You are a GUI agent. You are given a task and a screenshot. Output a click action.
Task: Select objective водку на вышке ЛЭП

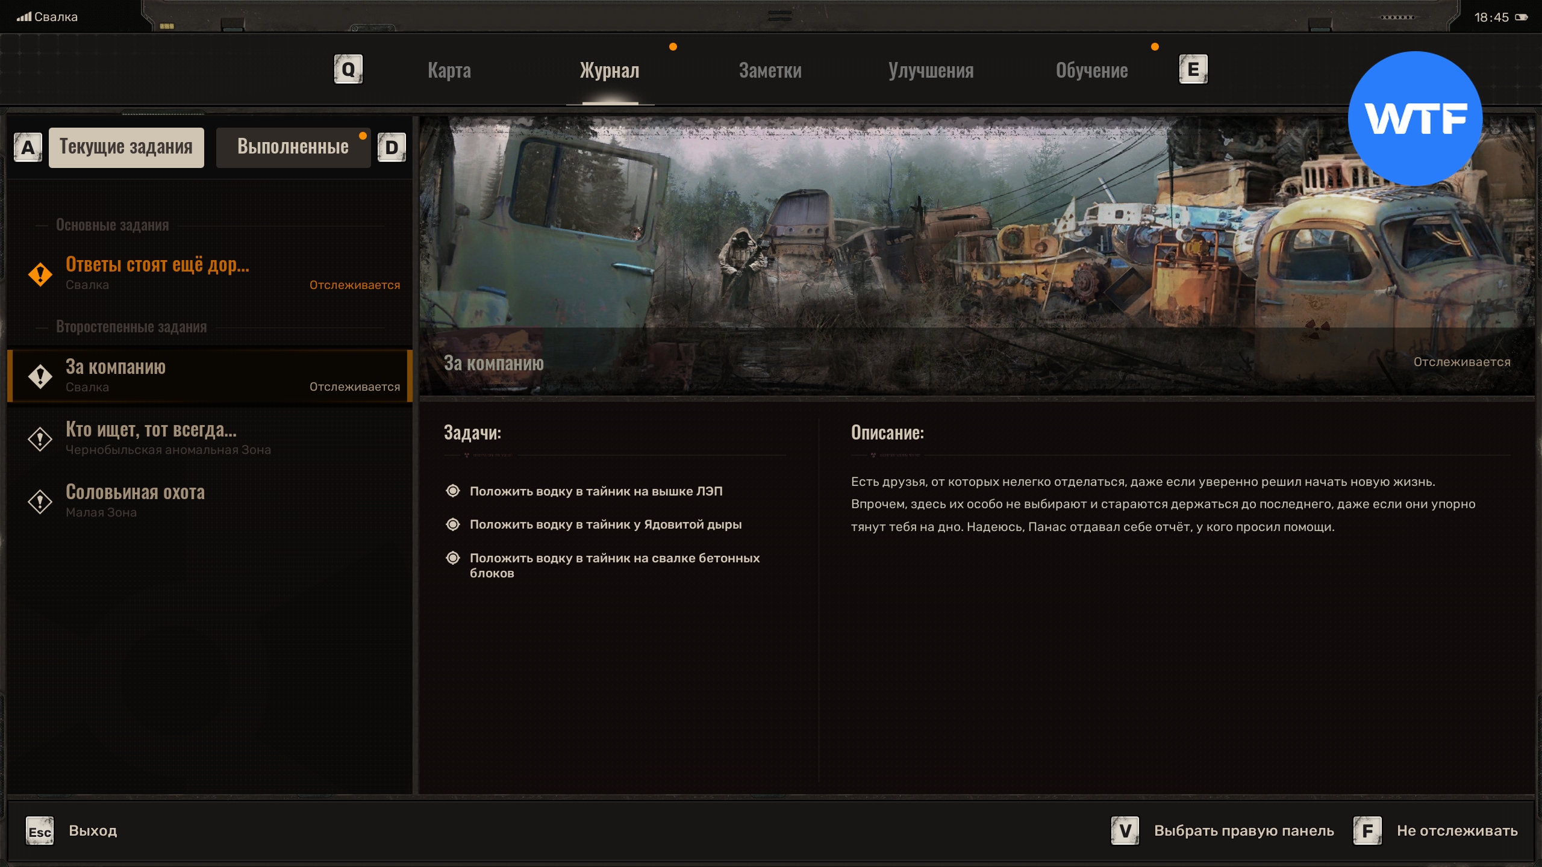[595, 491]
